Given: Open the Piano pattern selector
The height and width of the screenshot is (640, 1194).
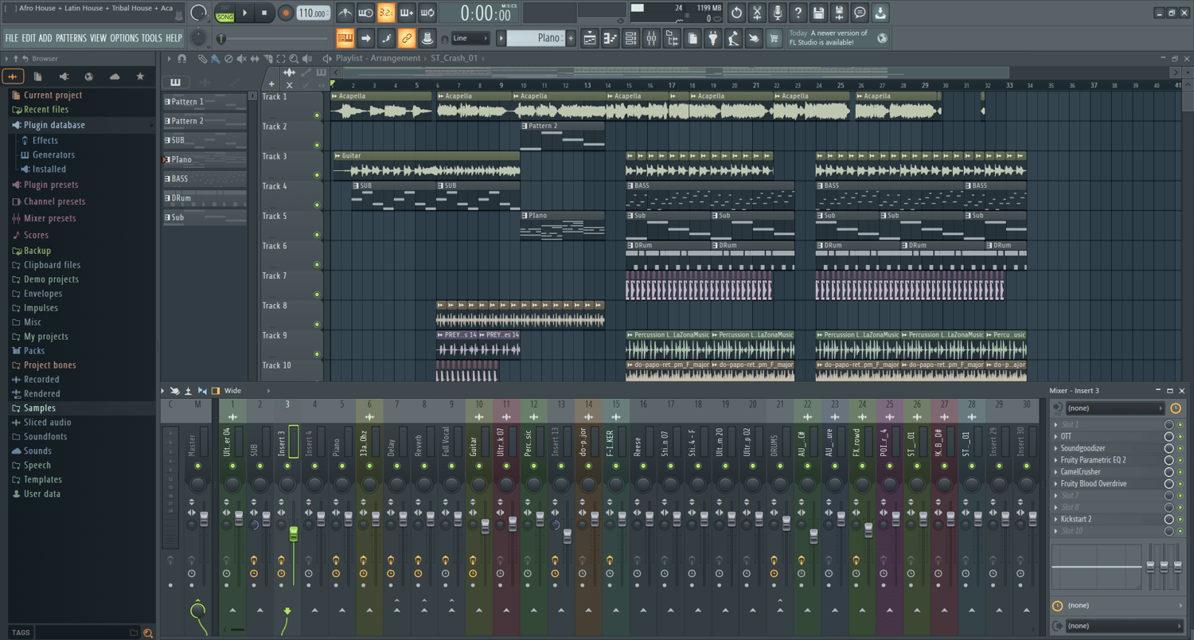Looking at the screenshot, I should click(536, 38).
